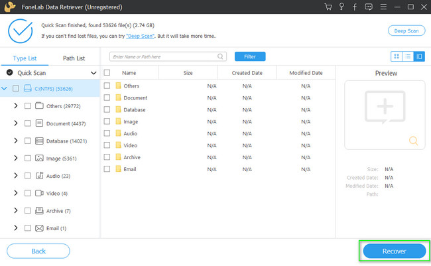The width and height of the screenshot is (431, 266).
Task: Click the Audio music note icon in tree
Action: (39, 176)
